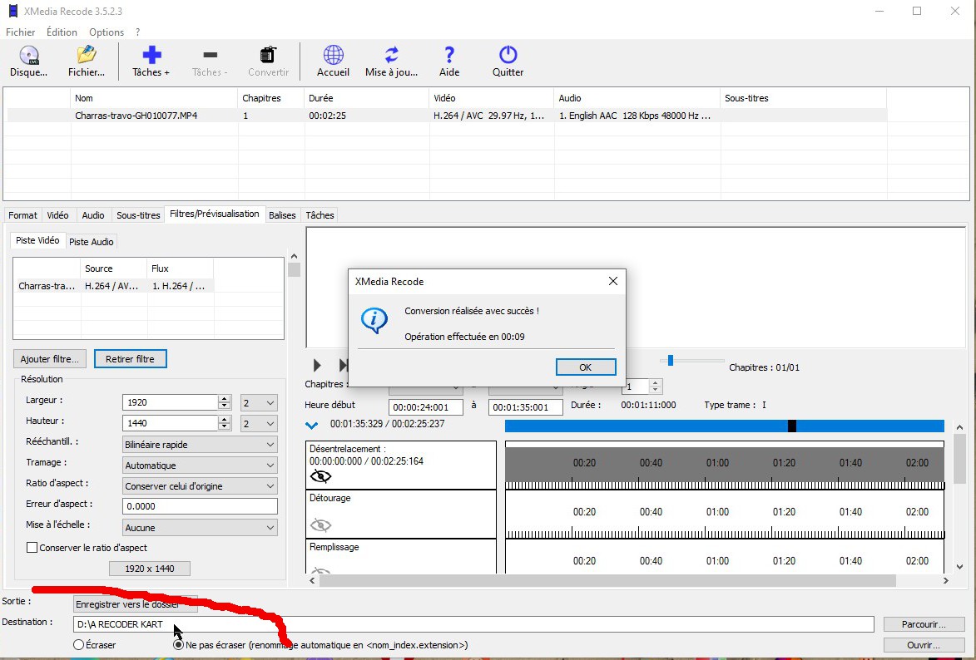976x660 pixels.
Task: Switch to the Vidéo tab
Action: click(x=58, y=215)
